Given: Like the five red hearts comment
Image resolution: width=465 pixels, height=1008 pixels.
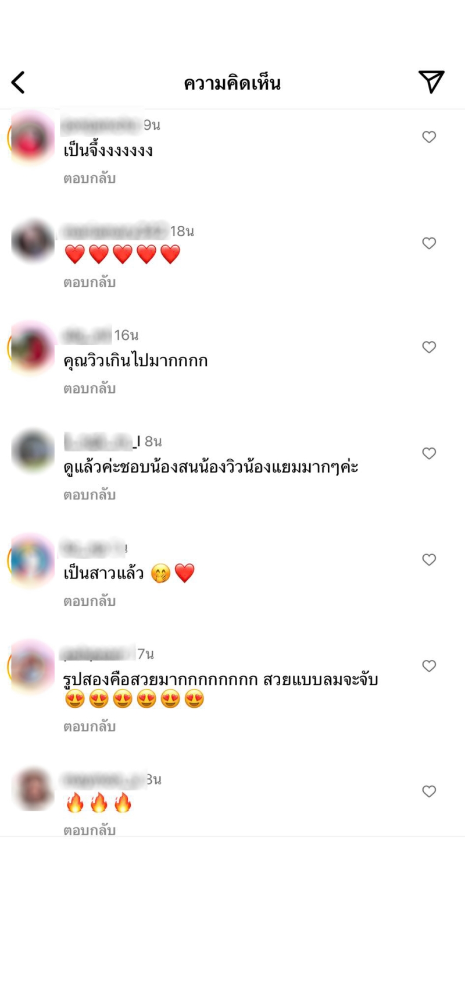Looking at the screenshot, I should coord(429,243).
